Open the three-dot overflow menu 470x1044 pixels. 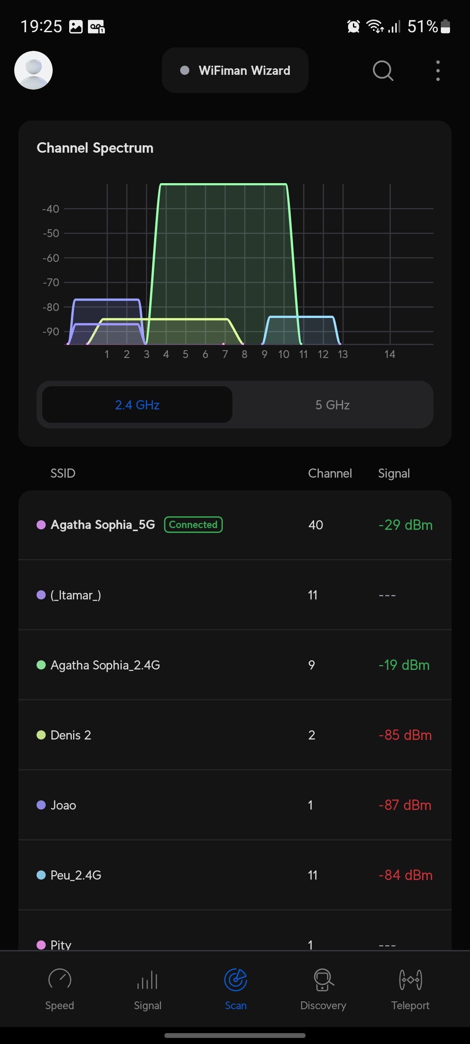click(x=438, y=70)
